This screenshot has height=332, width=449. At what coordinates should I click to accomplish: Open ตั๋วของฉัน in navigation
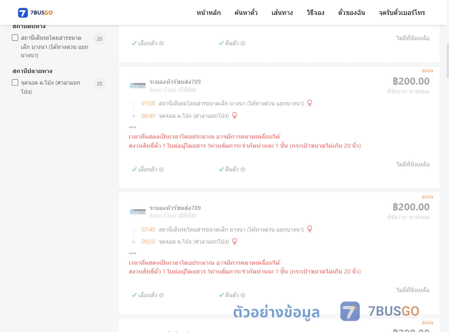pos(351,12)
